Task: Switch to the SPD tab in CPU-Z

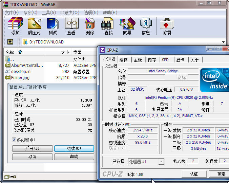Action: pyautogui.click(x=165, y=60)
